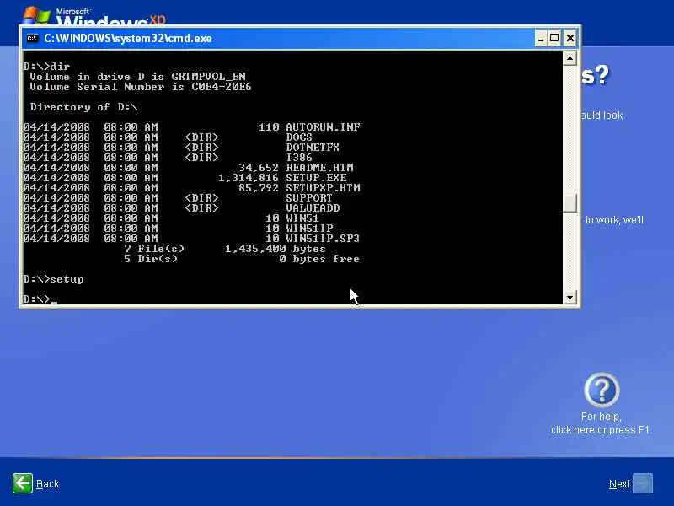Click 'For help, click here or press F1' text
This screenshot has height=506, width=674.
point(600,423)
